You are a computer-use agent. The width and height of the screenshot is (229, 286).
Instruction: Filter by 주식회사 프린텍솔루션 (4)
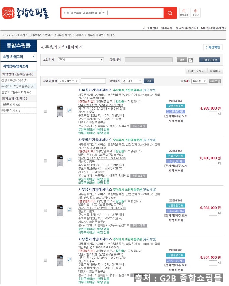click(x=18, y=86)
